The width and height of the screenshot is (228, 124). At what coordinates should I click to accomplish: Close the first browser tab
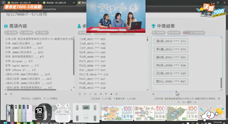tap(39, 3)
